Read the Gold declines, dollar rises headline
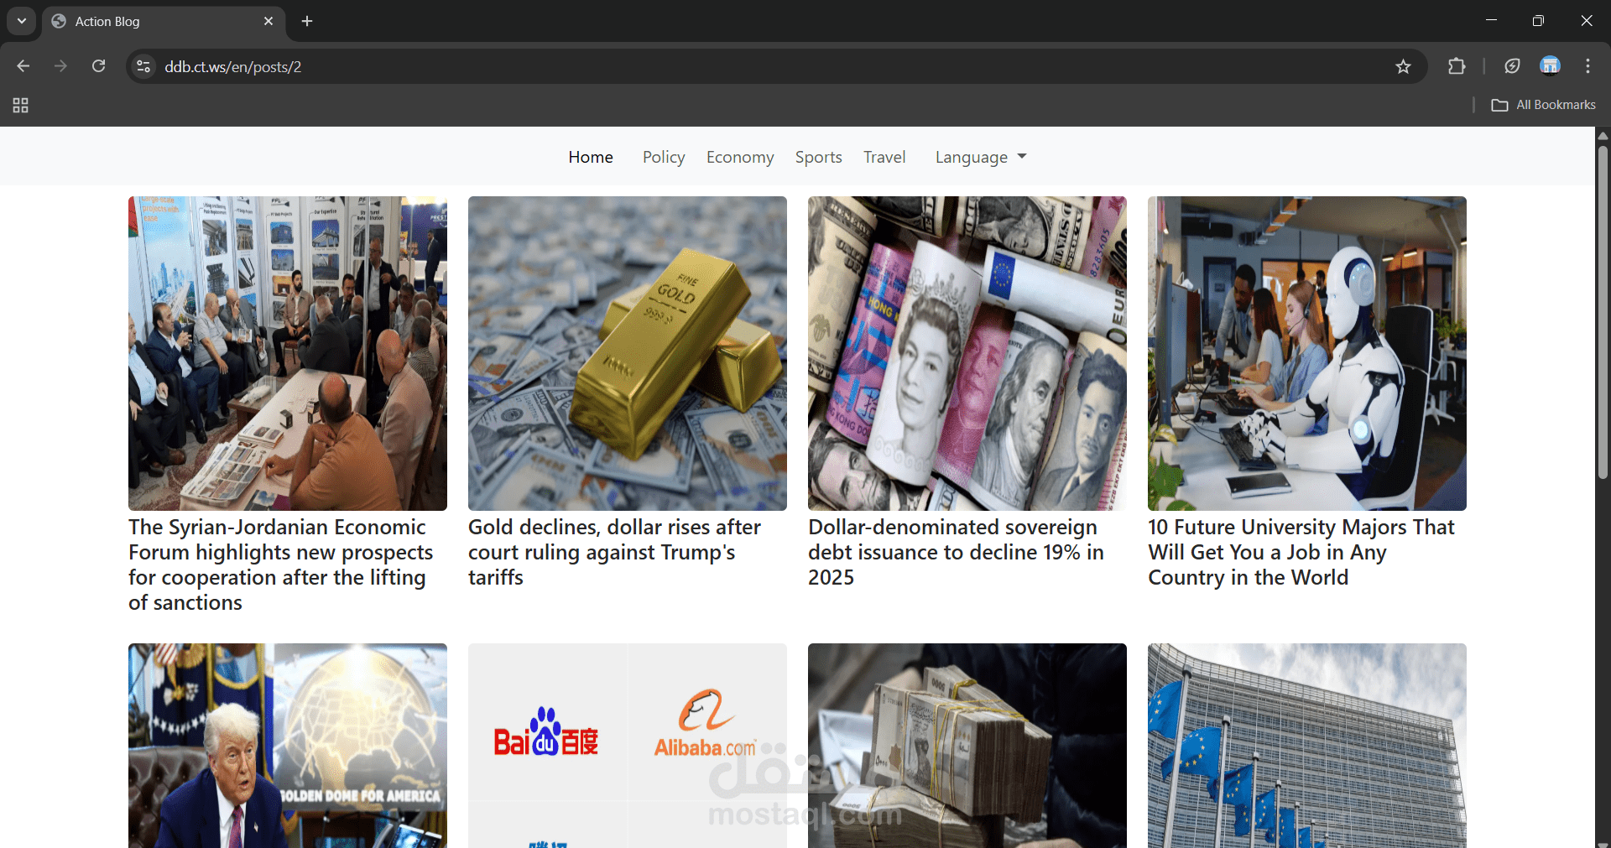1611x848 pixels. tap(615, 552)
